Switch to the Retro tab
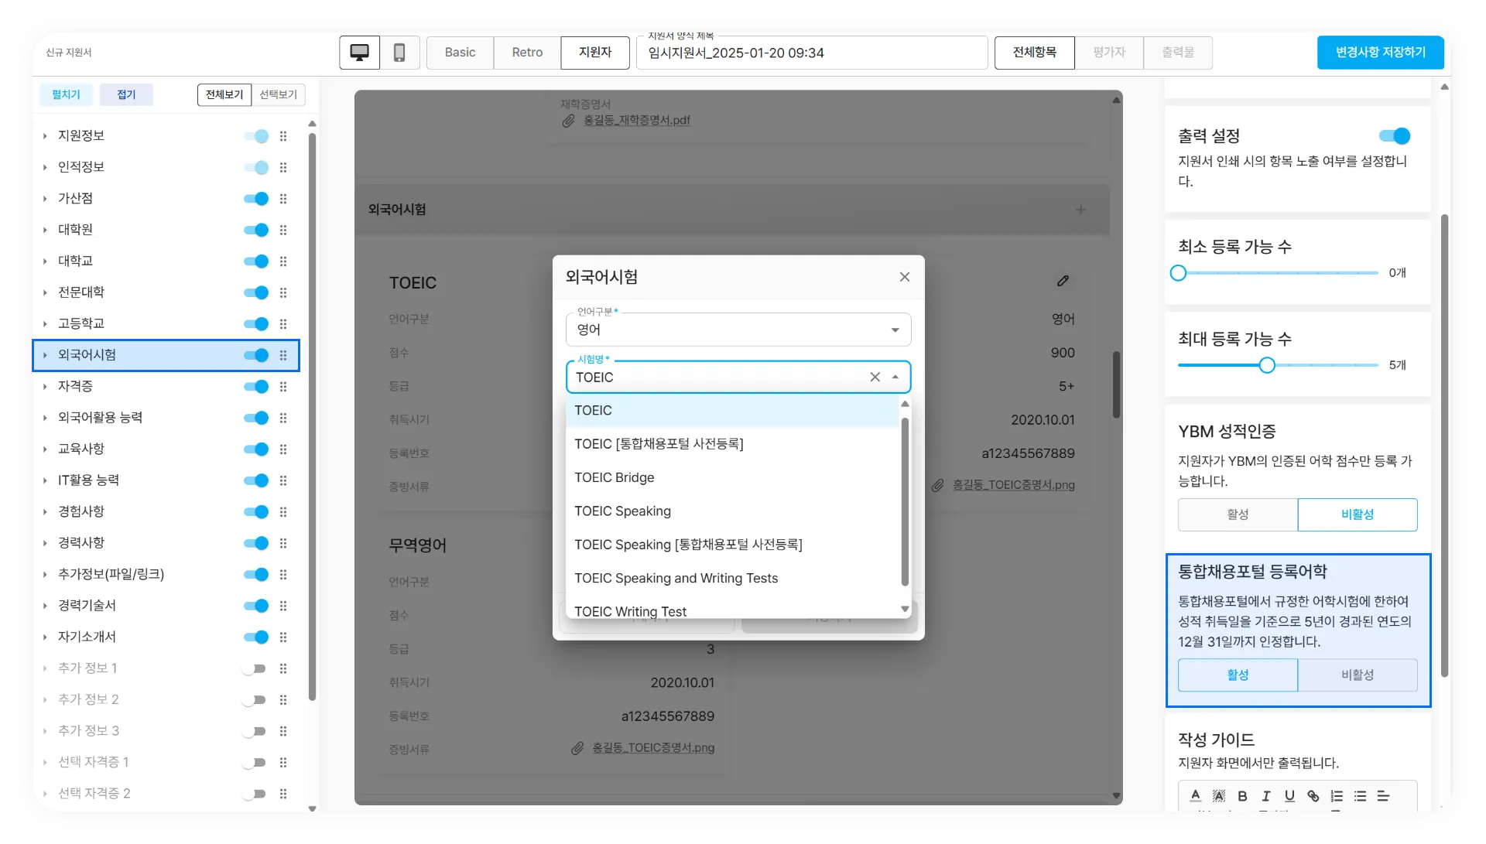Screen dimensions: 1486x844 tap(527, 53)
